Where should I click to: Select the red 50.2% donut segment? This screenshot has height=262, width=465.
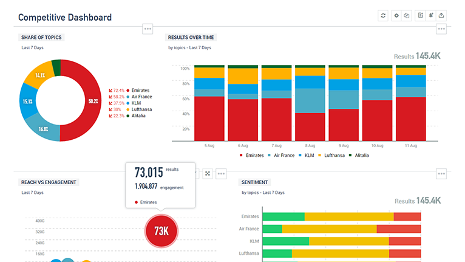tap(93, 102)
